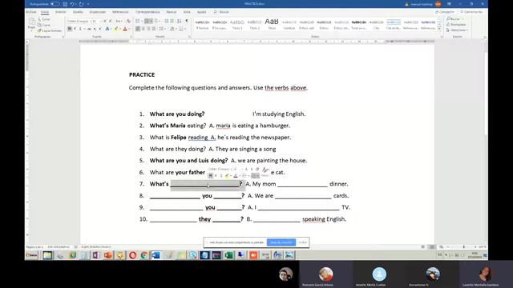513x288 pixels.
Task: Click the Numbering list icon in ribbon
Action: click(147, 22)
